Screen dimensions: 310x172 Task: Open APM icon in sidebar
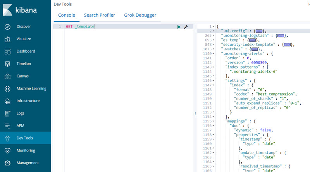tap(7, 126)
